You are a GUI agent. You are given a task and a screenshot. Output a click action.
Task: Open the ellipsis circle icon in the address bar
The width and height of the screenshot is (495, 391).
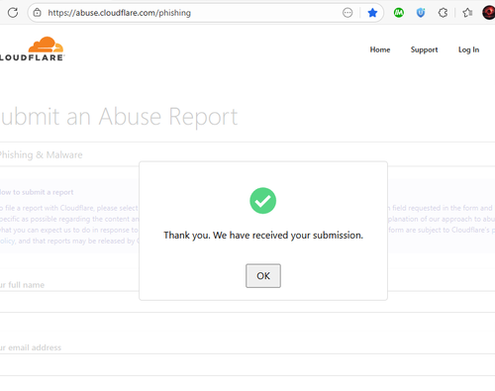347,13
